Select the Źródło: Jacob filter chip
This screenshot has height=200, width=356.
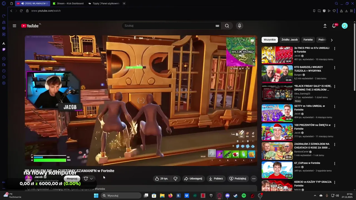click(x=290, y=40)
